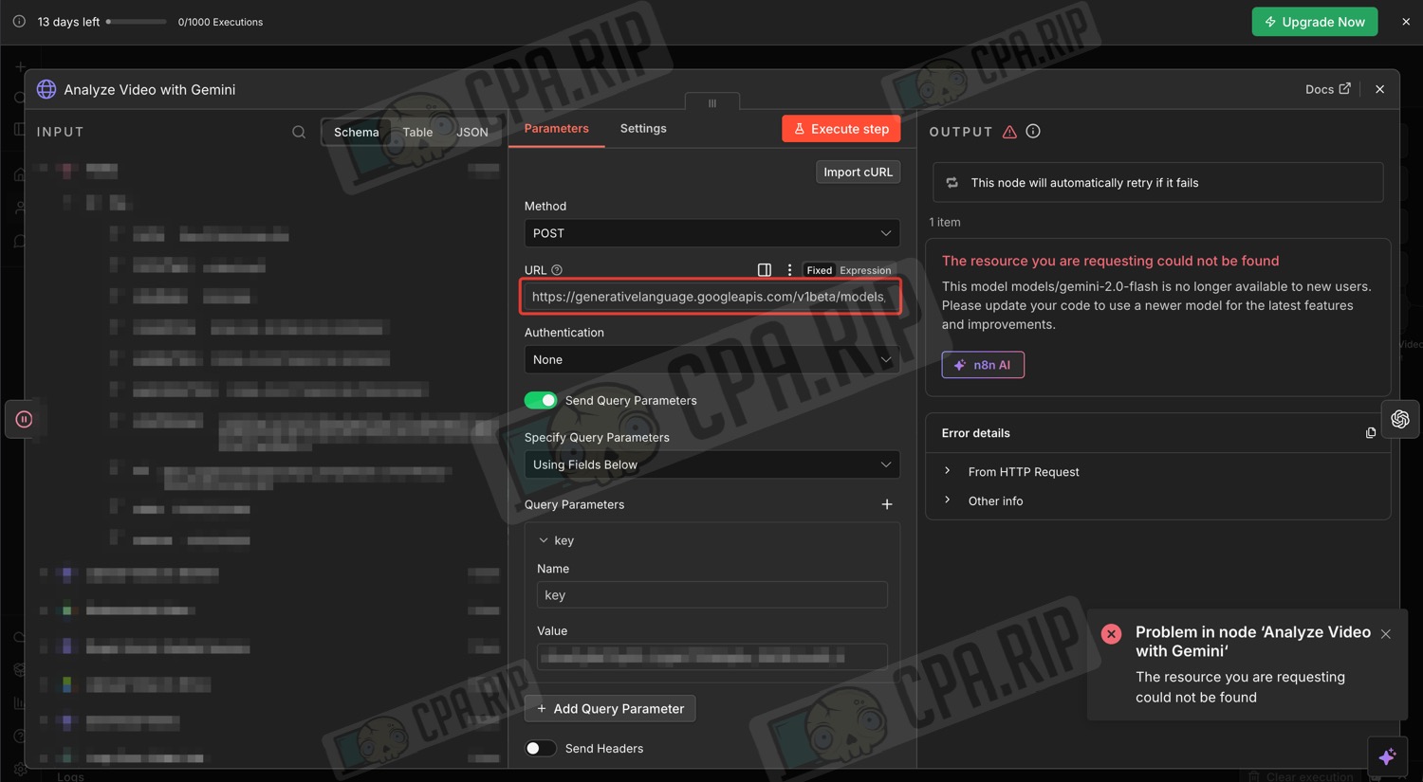Select the Table view tab
The width and height of the screenshot is (1423, 782).
pos(417,133)
